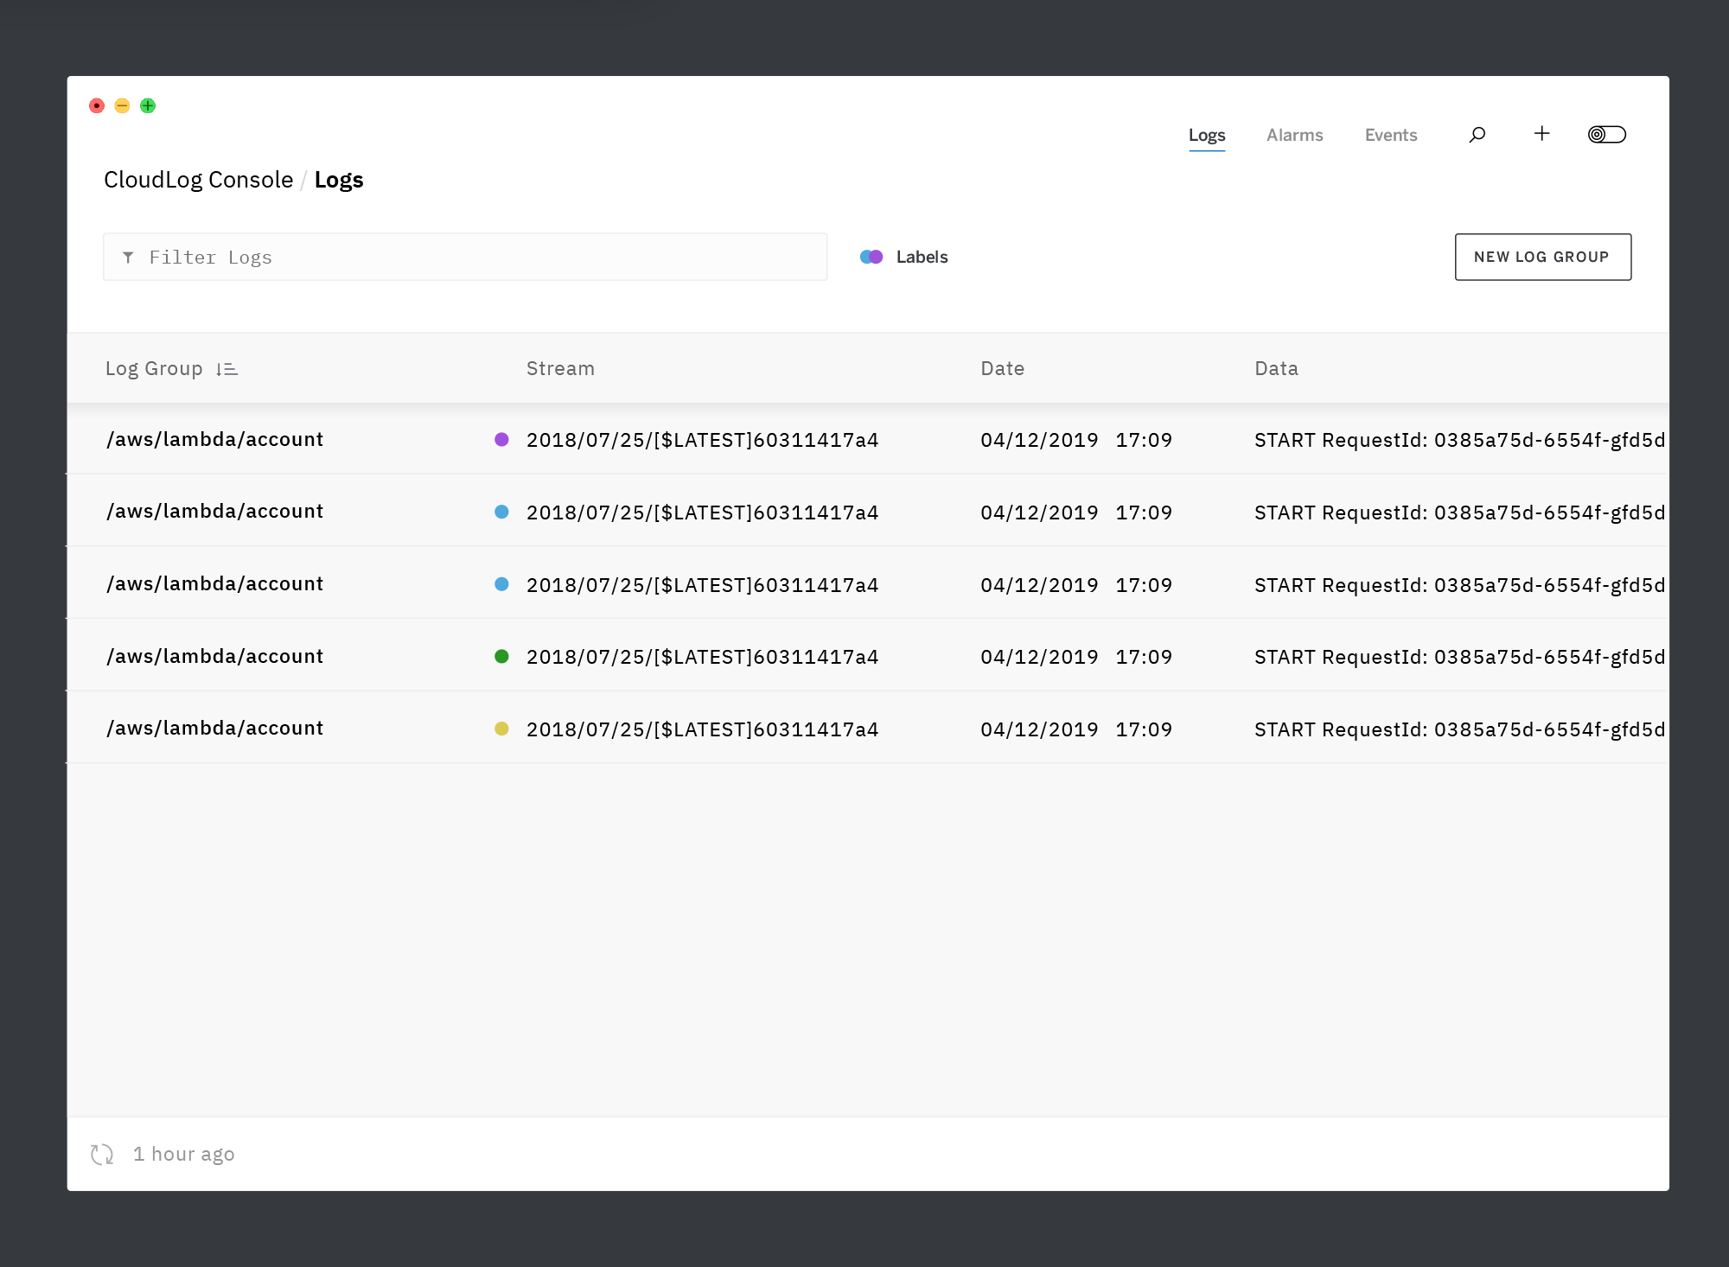Click the plus add icon
Viewport: 1729px width, 1267px height.
tap(1541, 133)
